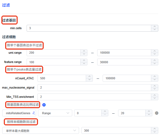Click the mitoRelatedGenes field
The height and width of the screenshot is (136, 161).
(19, 113)
